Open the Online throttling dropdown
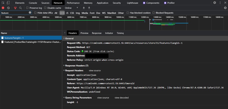Viewport: 228px width, 109px height. pyautogui.click(x=71, y=8)
